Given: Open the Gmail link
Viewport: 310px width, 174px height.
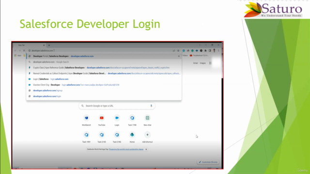Looking at the screenshot, I should click(x=195, y=63).
